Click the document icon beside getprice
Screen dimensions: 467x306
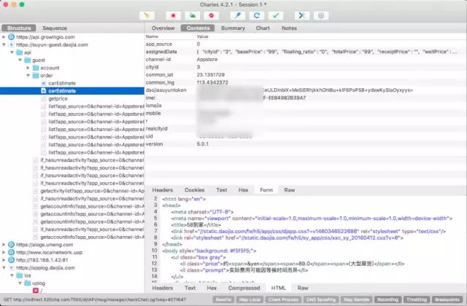(44, 98)
